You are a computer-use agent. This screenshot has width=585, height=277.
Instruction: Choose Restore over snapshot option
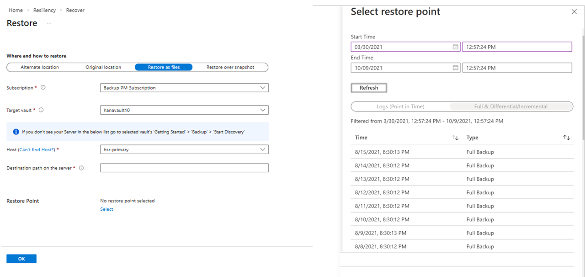point(230,67)
